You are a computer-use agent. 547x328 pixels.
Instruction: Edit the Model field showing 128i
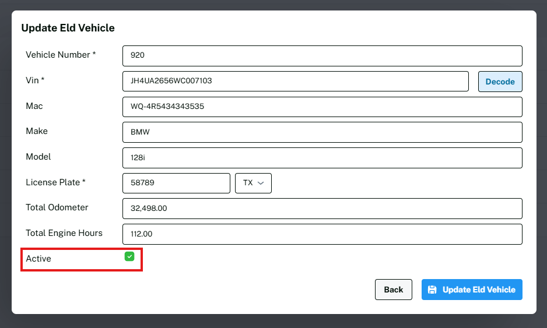point(322,158)
